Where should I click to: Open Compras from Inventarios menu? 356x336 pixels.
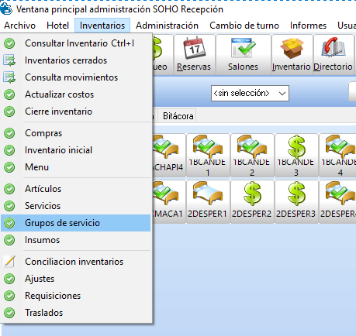(76, 133)
